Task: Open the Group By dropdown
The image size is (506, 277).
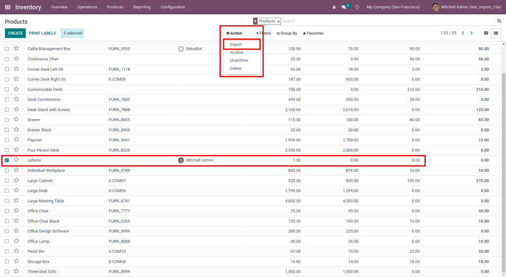Action: [287, 33]
